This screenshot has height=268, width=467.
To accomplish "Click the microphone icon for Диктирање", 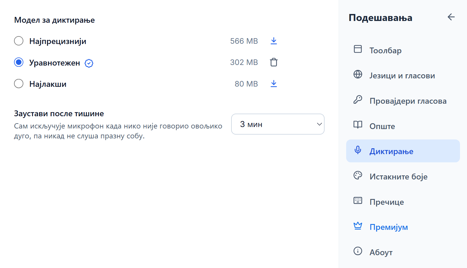I will click(358, 150).
